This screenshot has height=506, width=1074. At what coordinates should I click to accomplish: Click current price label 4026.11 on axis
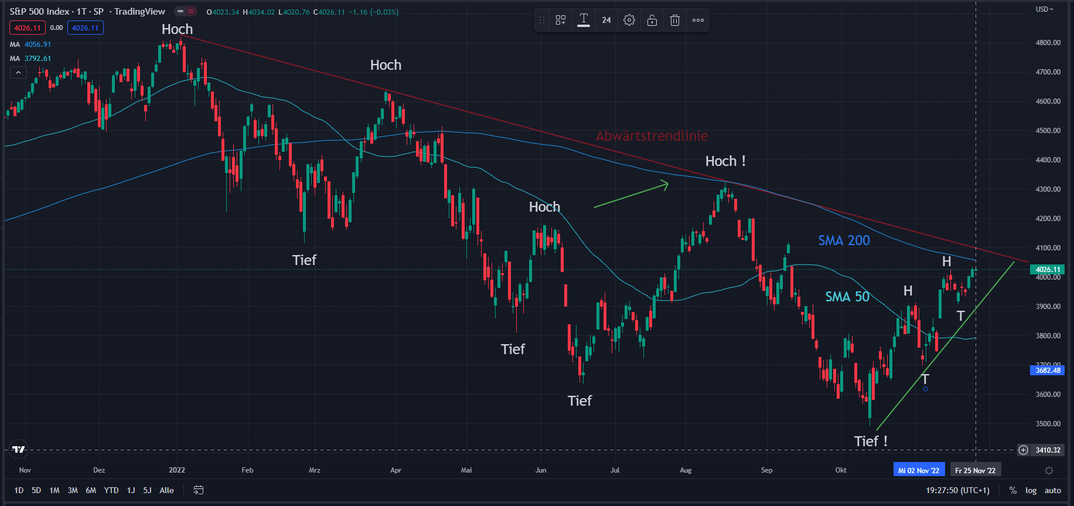click(x=1048, y=270)
